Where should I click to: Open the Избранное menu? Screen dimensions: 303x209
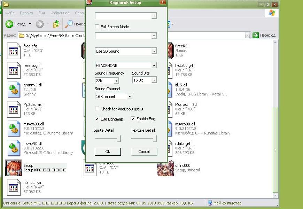pos(60,13)
